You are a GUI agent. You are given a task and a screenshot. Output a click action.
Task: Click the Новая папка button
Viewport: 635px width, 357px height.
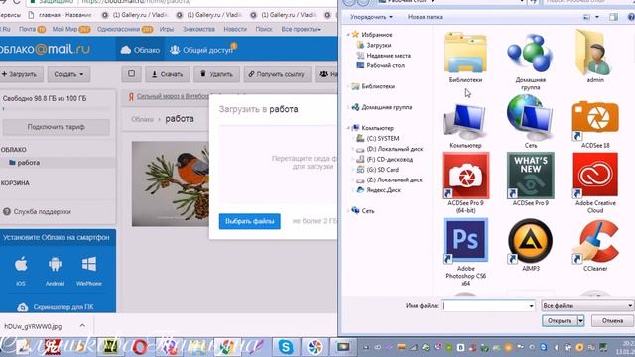click(x=425, y=17)
